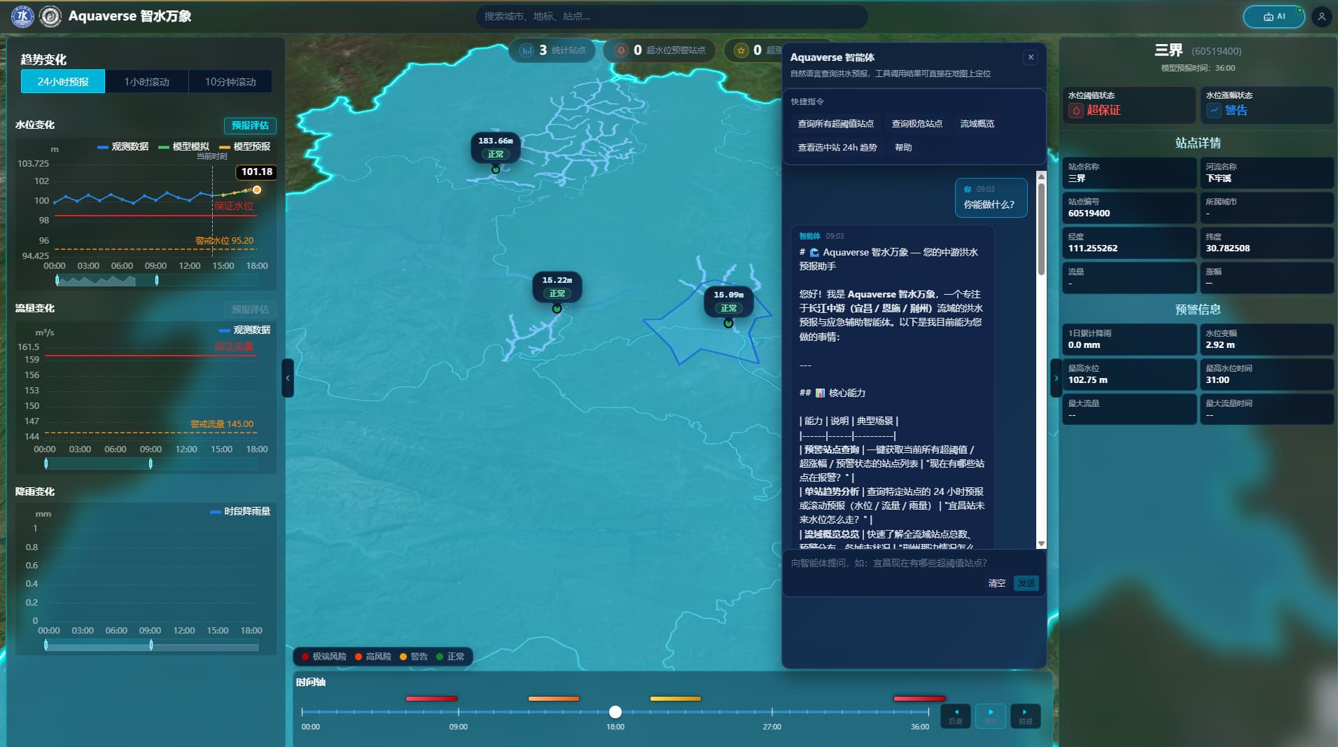Viewport: 1338px width, 747px height.
Task: Focus the 向智能体提问 chat input box
Action: click(x=914, y=563)
